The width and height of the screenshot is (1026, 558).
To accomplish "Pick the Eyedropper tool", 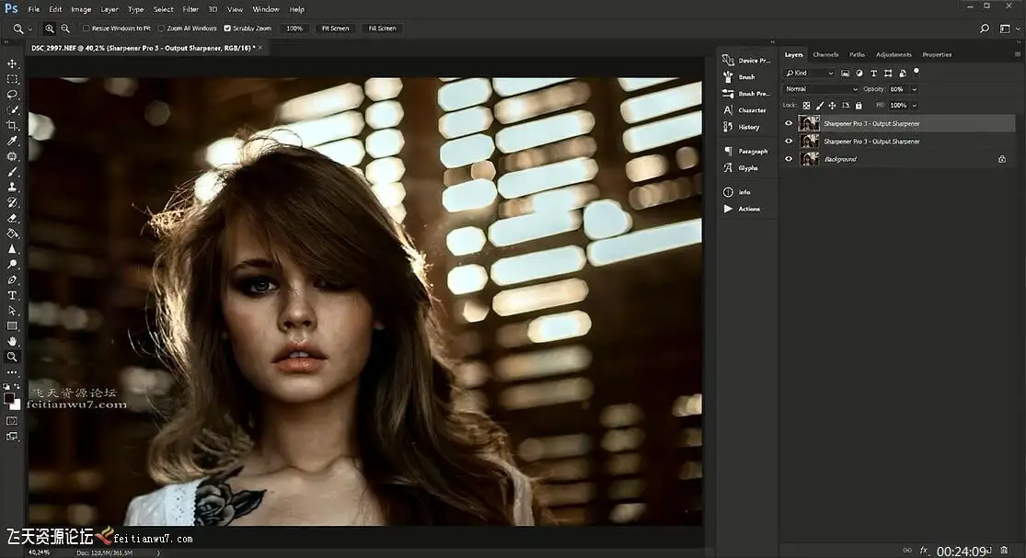I will click(x=13, y=141).
